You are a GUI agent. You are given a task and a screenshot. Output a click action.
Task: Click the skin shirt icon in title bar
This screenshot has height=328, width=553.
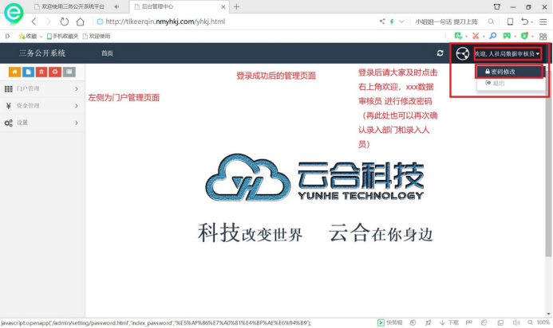(497, 6)
